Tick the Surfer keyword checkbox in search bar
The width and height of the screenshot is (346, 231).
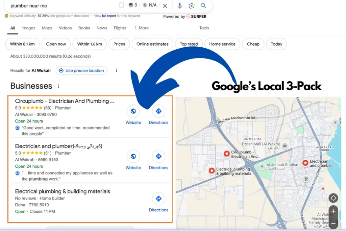(121, 5)
